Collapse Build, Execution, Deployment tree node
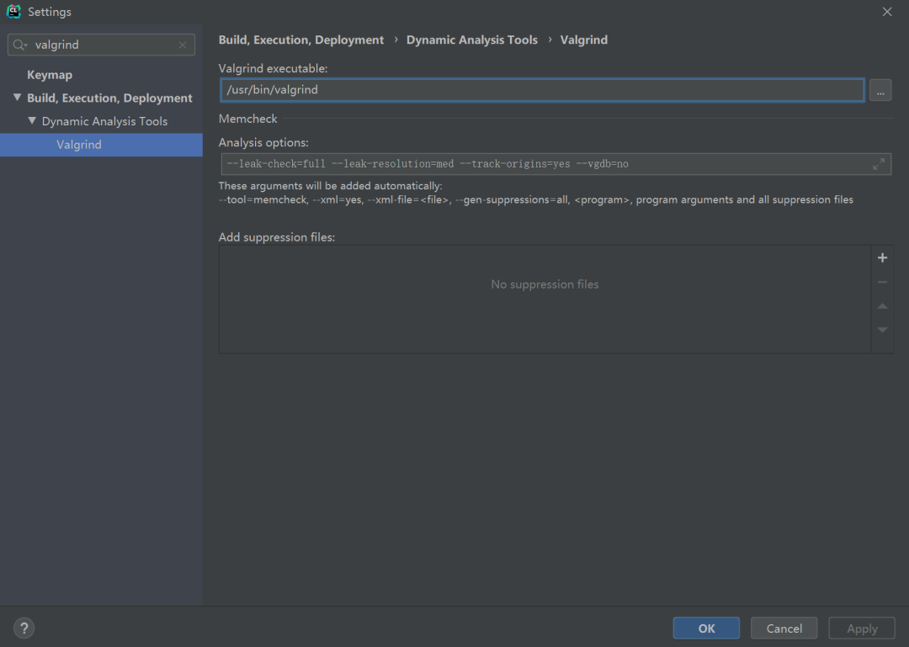The height and width of the screenshot is (647, 909). (18, 98)
